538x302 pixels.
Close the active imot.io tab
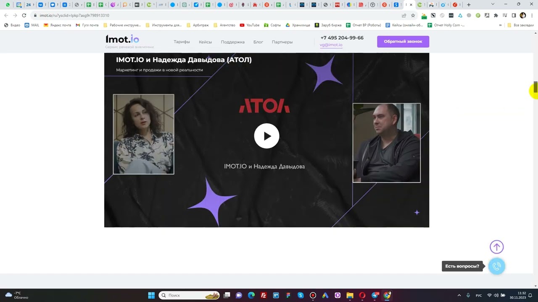click(x=411, y=5)
